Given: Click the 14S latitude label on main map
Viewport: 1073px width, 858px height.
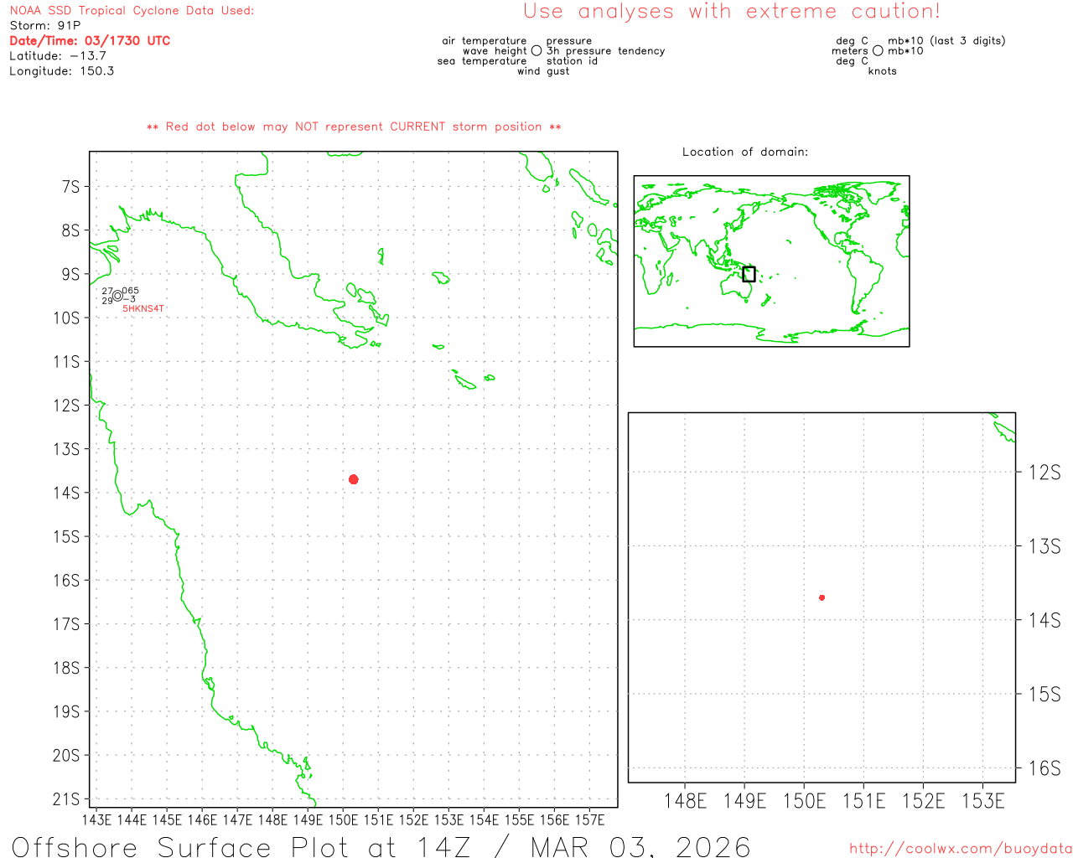Looking at the screenshot, I should click(x=67, y=493).
